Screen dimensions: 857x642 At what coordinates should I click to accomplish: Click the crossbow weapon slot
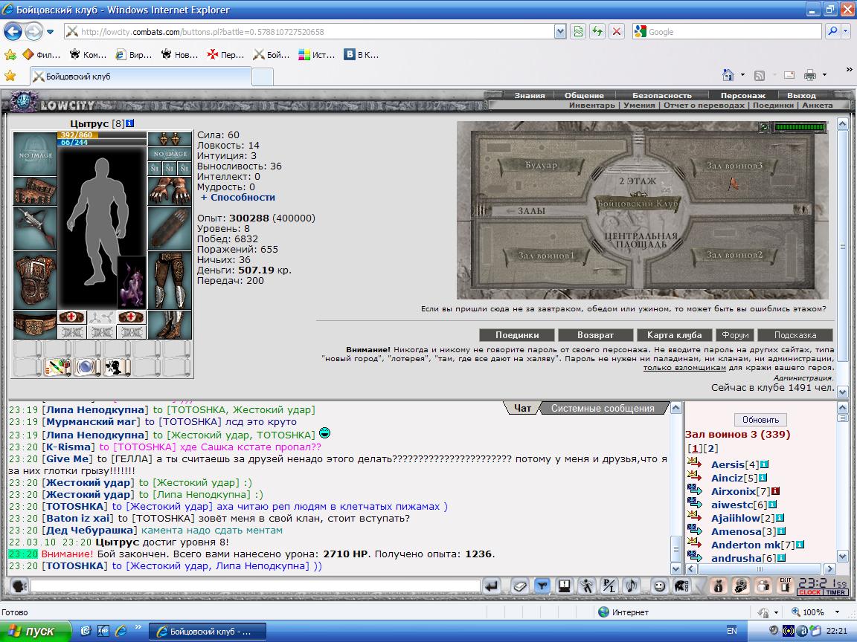point(35,228)
